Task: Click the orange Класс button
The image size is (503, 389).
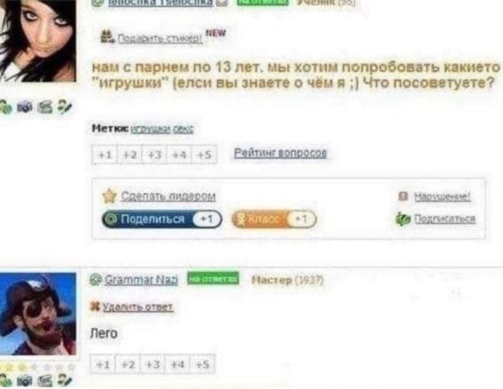Action: pos(274,219)
